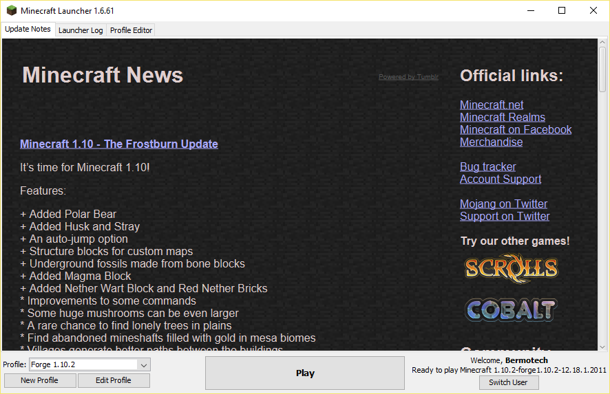
Task: Open the Scrolls game logo
Action: click(510, 267)
